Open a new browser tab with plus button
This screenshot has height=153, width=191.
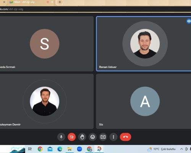click(60, 2)
